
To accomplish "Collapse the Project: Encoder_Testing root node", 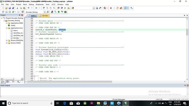I will (x=2, y=18).
